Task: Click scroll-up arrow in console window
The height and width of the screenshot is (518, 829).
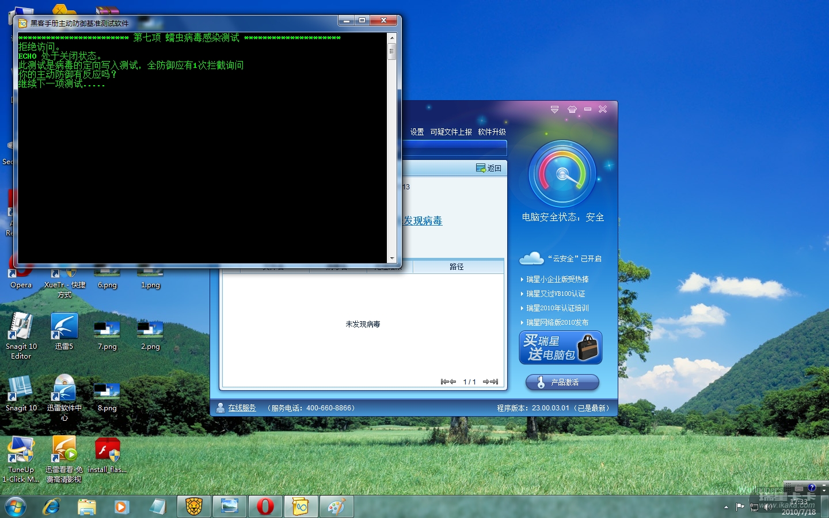Action: pyautogui.click(x=392, y=38)
